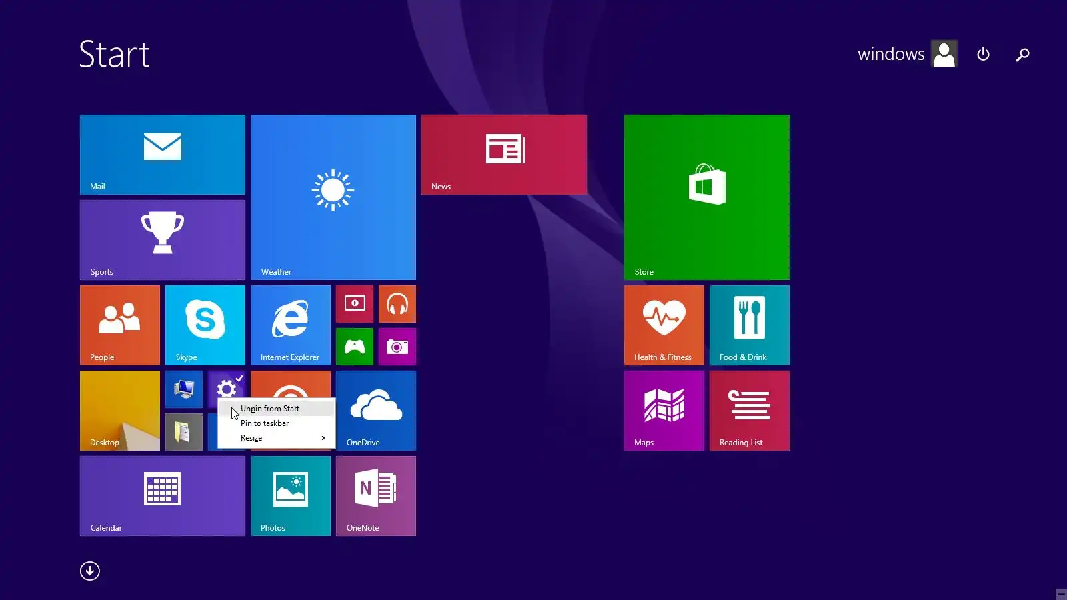Open the Internet Explorer tile

tap(291, 325)
